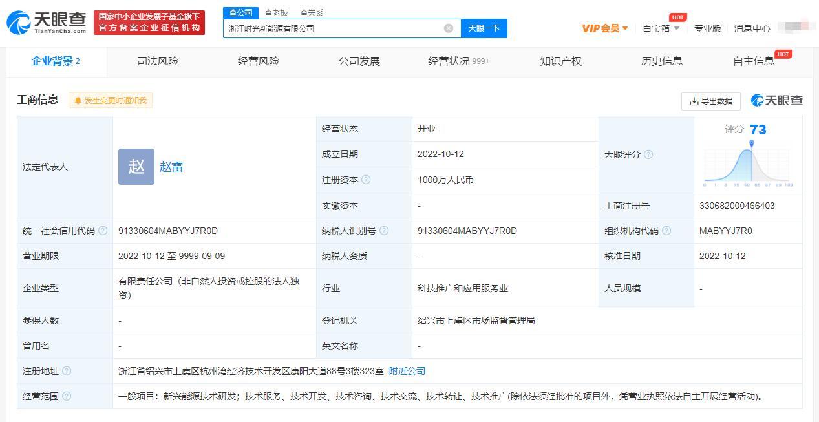
Task: Open the 司法风险 tab
Action: point(158,61)
